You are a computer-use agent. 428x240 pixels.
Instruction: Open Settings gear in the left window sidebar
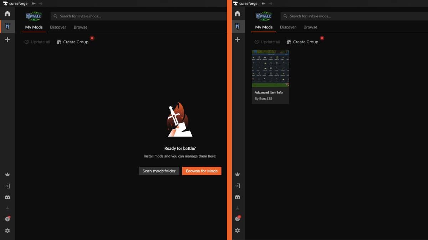pyautogui.click(x=7, y=231)
